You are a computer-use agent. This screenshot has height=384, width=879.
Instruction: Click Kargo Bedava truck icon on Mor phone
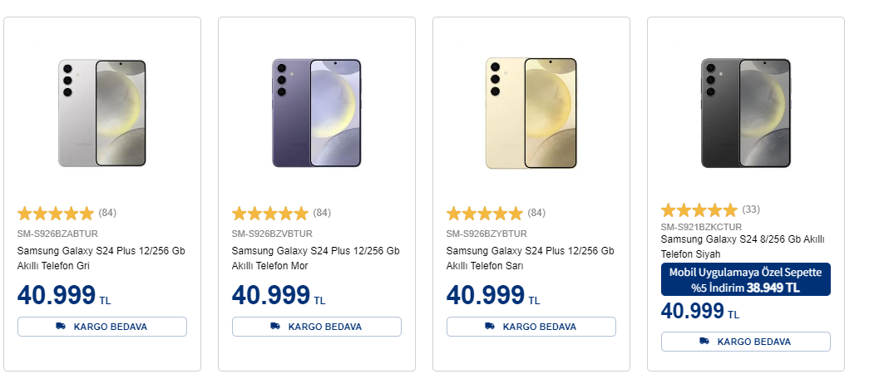(275, 327)
